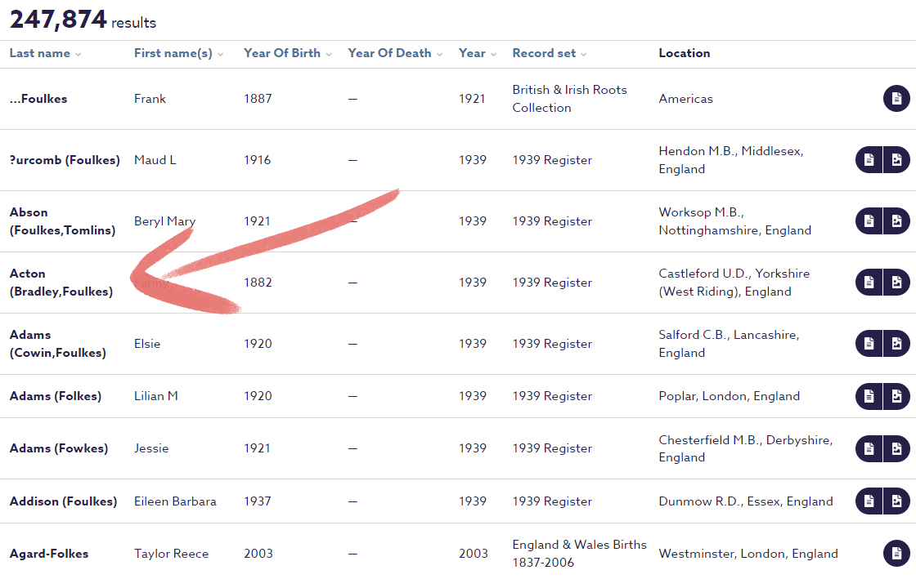Click the Americas location cell

pyautogui.click(x=686, y=99)
